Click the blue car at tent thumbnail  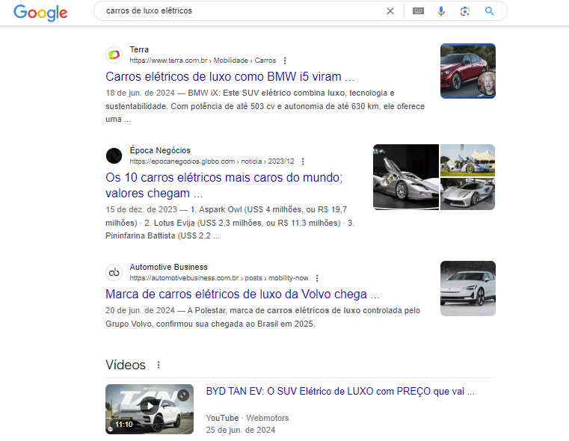point(467,160)
